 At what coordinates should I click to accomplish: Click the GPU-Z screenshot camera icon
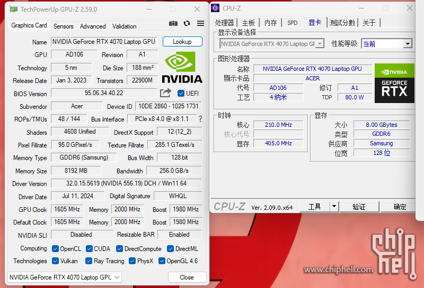[173, 23]
